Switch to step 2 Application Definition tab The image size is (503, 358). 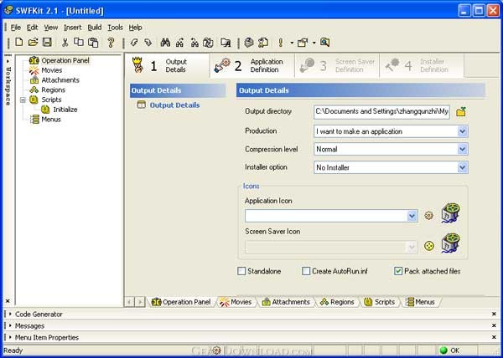click(252, 65)
